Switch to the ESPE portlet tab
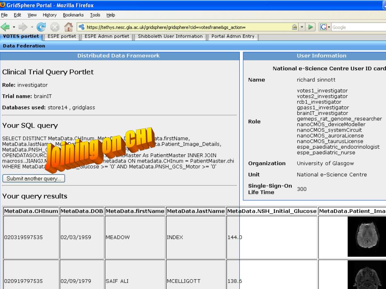Image resolution: width=386 pixels, height=289 pixels. click(x=62, y=37)
